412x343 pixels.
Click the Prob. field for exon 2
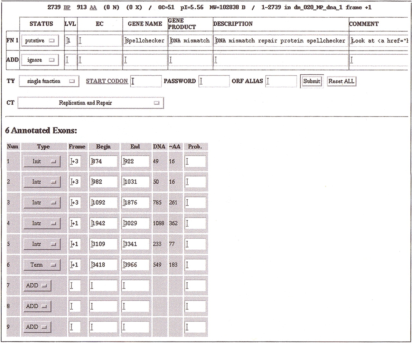click(195, 182)
